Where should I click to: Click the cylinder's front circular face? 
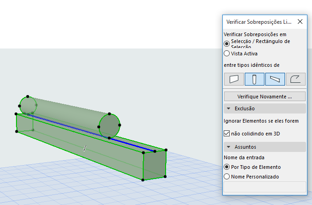coord(109,126)
